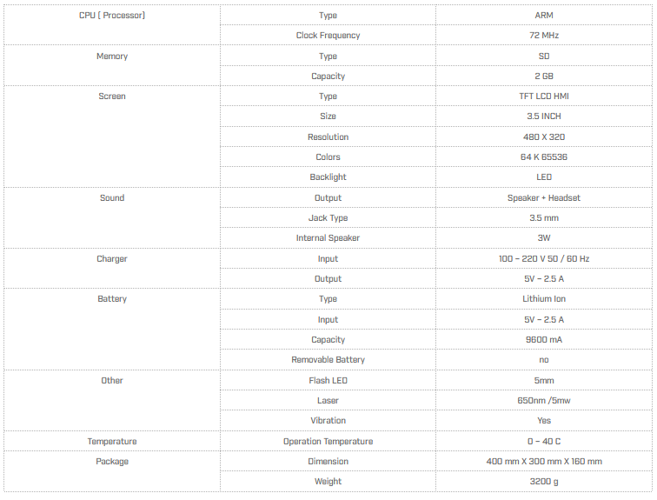
Task: Click the "72 MHz" value cell
Action: (544, 36)
